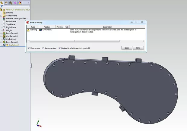
Task: Open the DimXpertManager tab
Action: pyautogui.click(x=15, y=2)
